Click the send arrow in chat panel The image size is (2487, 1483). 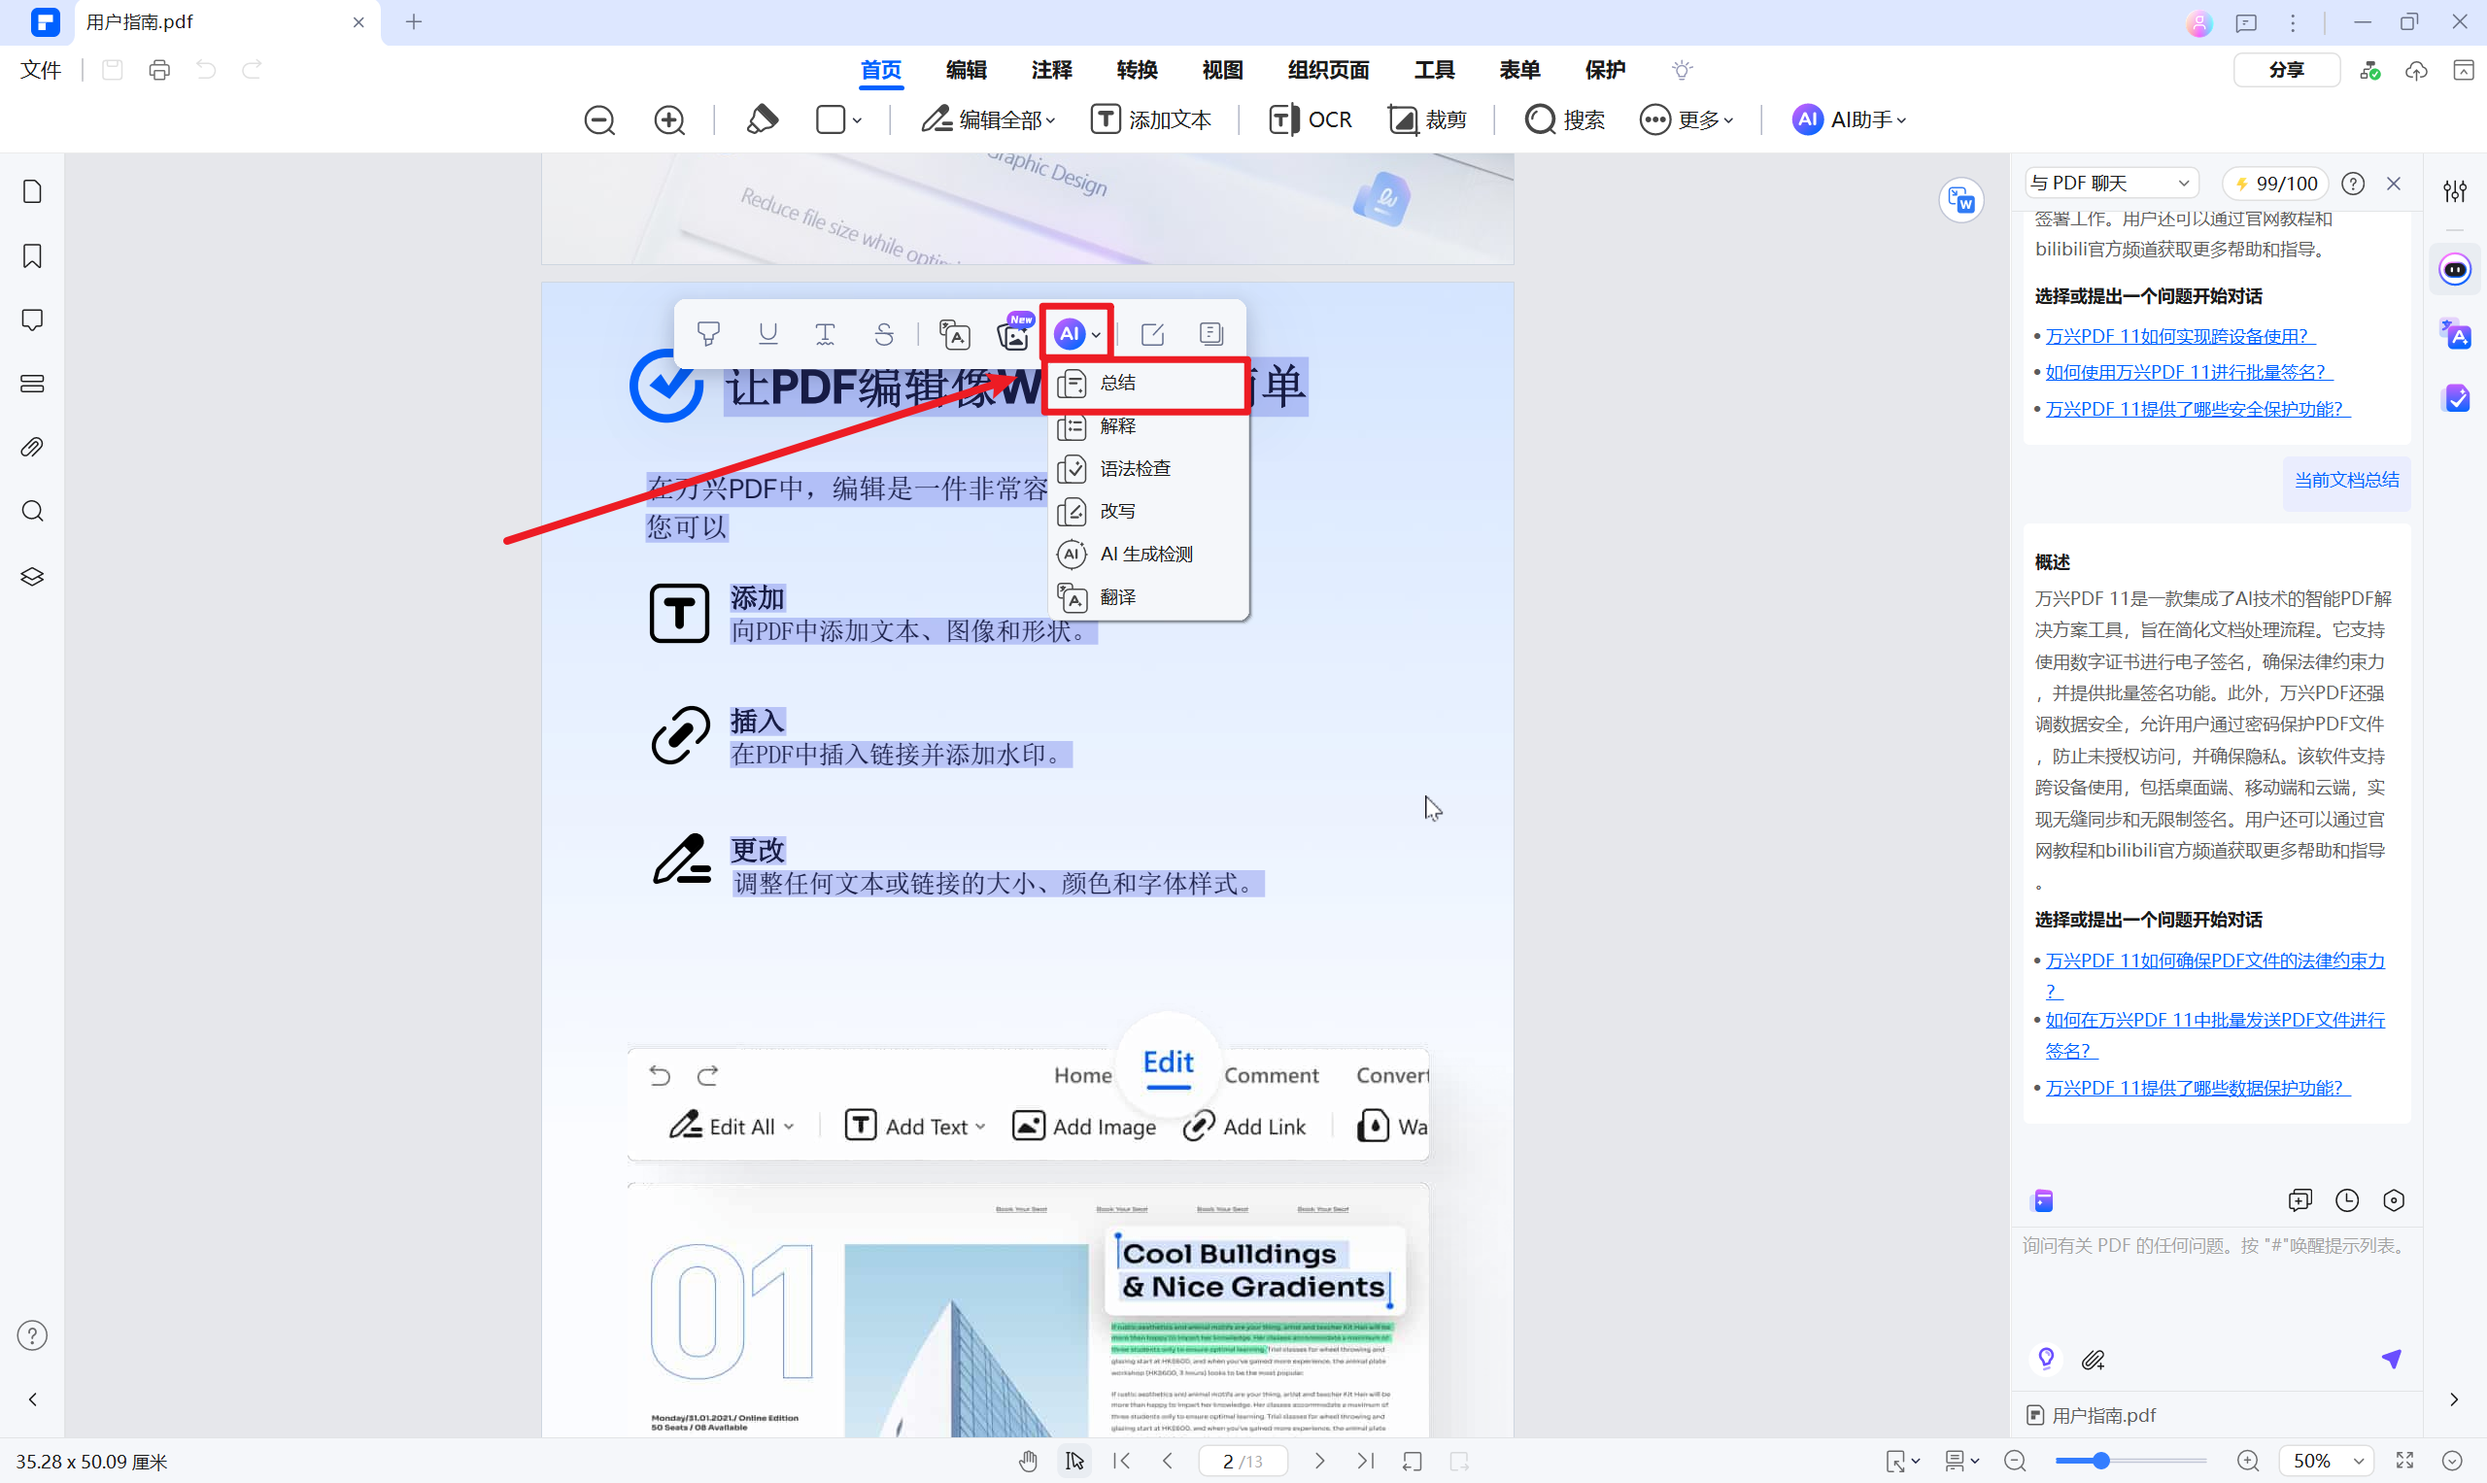coord(2391,1358)
